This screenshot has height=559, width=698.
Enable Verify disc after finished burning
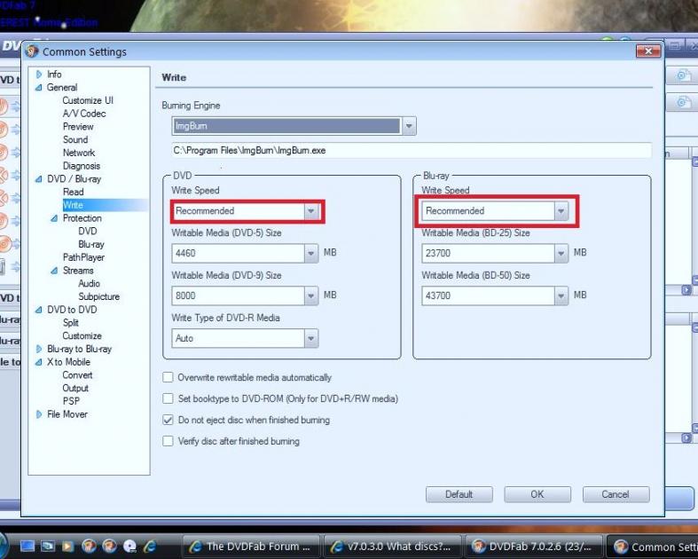pyautogui.click(x=168, y=441)
